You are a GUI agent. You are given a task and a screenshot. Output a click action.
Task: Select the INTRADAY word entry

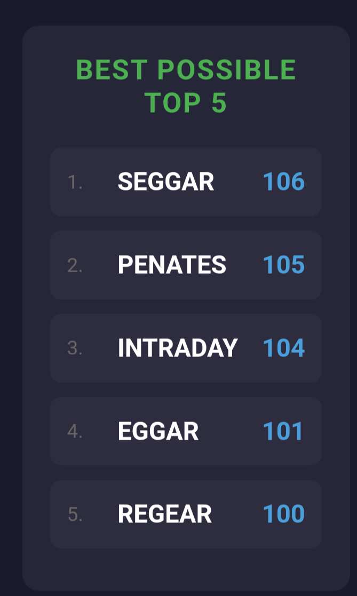coord(186,348)
